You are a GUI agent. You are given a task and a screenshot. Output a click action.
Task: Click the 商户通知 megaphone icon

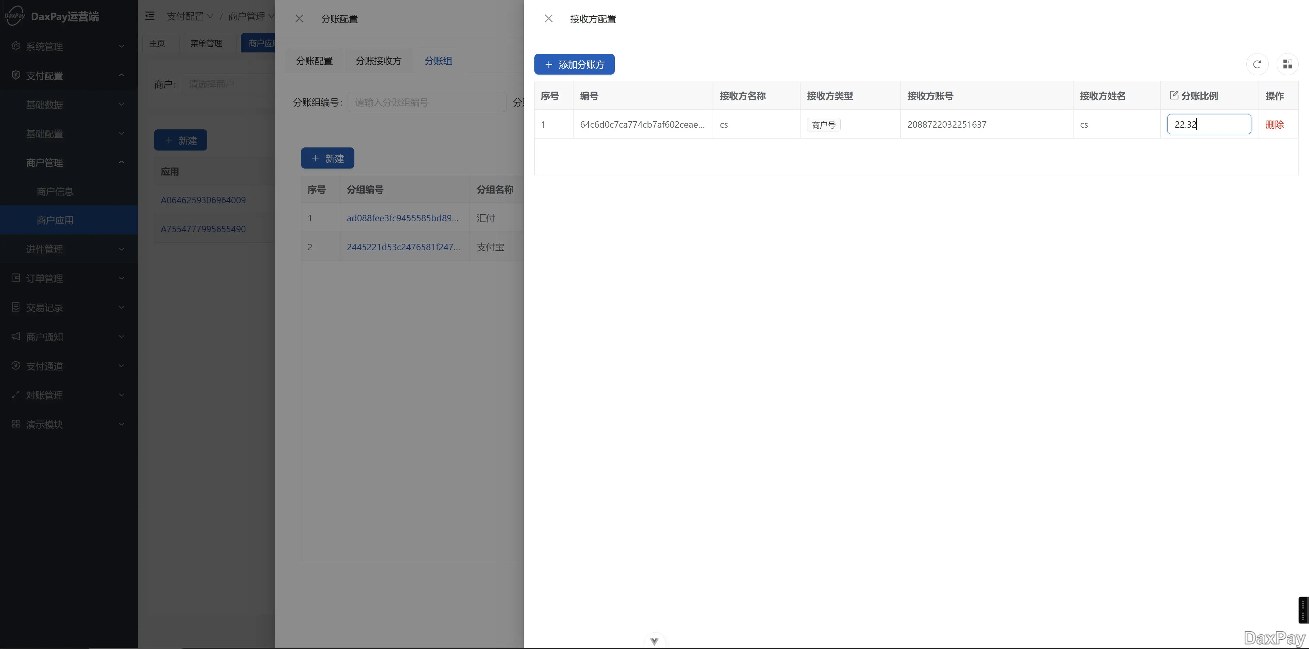(16, 336)
